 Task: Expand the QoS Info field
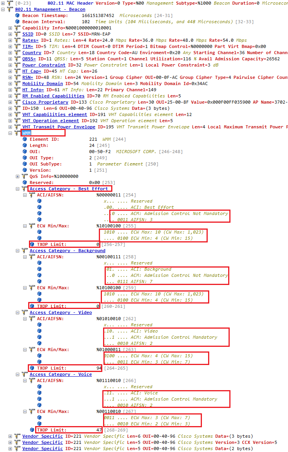(18, 176)
